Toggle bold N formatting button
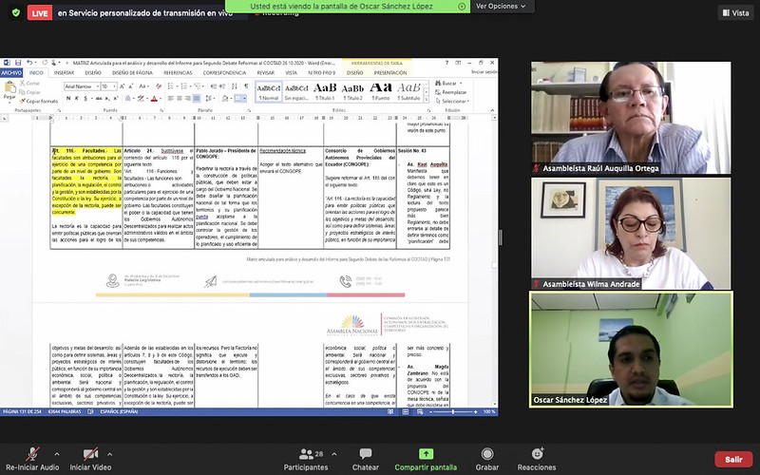 pos(68,99)
